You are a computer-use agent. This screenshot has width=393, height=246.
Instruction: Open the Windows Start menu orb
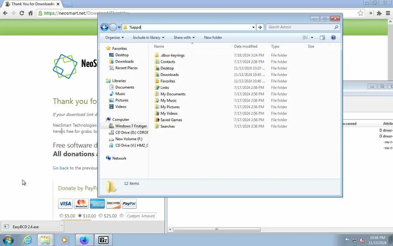(x=8, y=240)
